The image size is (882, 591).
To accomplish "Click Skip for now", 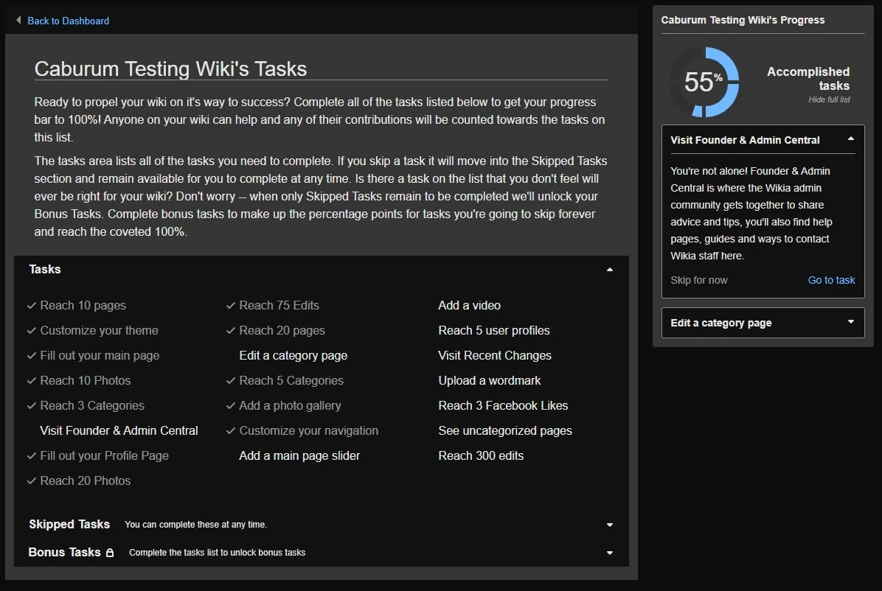I will (x=698, y=280).
